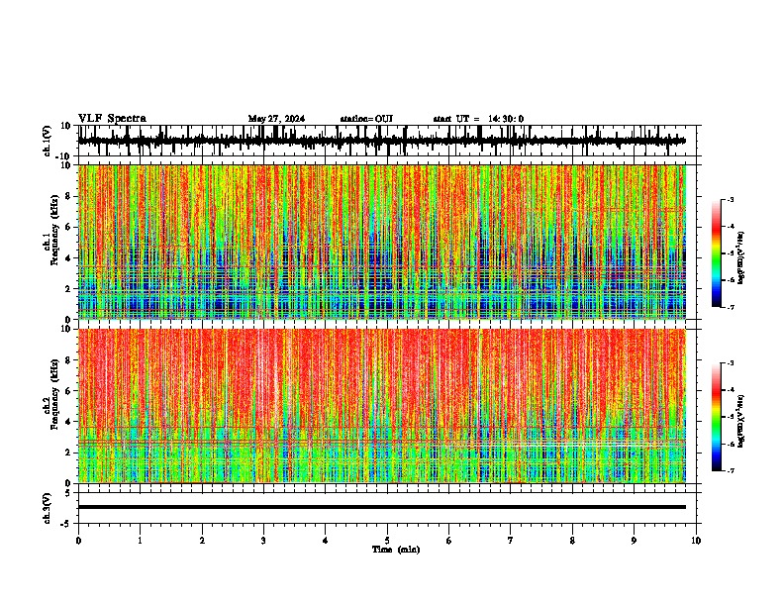Click the "-5" tick on ch.3(V) axis
The width and height of the screenshot is (784, 606).
click(x=66, y=524)
